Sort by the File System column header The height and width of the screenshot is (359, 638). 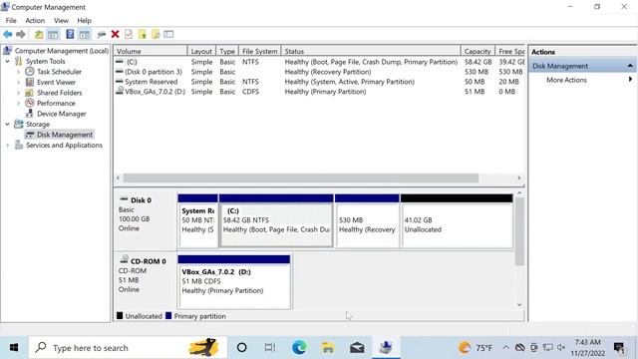259,51
